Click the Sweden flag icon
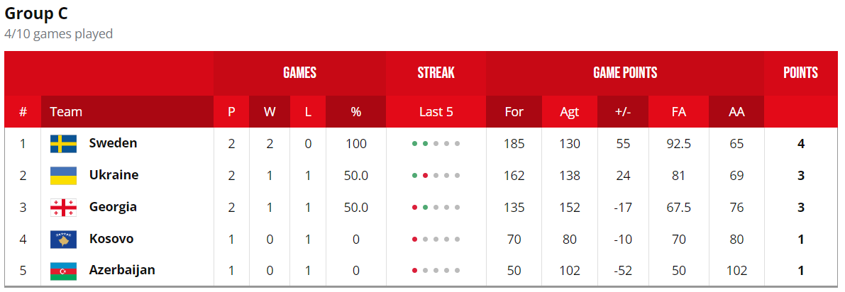The image size is (845, 292). tap(64, 144)
